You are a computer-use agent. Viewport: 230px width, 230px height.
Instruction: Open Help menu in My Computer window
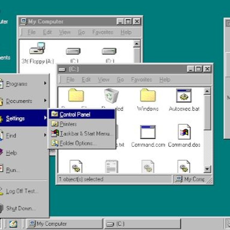coord(126,32)
